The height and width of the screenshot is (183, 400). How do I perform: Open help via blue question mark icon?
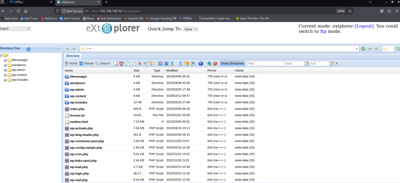pyautogui.click(x=200, y=63)
